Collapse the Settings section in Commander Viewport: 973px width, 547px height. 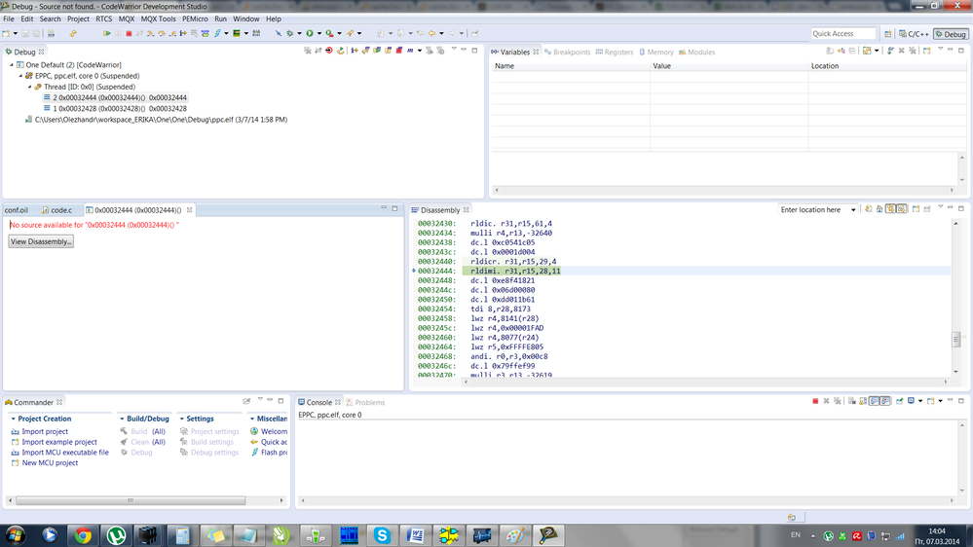(182, 419)
